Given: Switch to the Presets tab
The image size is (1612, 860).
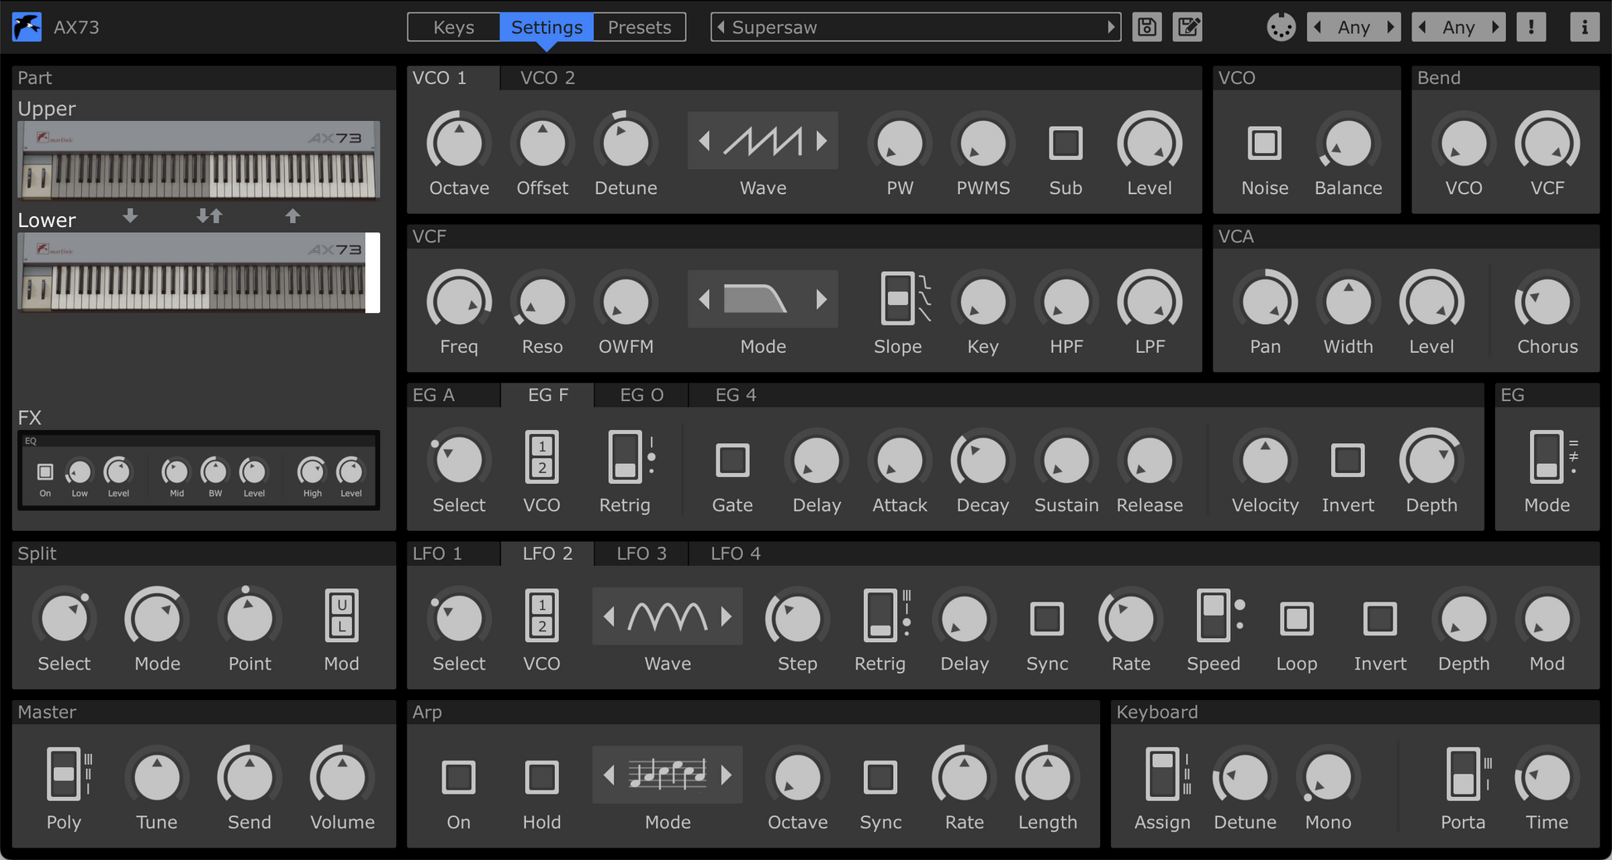Looking at the screenshot, I should [x=639, y=27].
